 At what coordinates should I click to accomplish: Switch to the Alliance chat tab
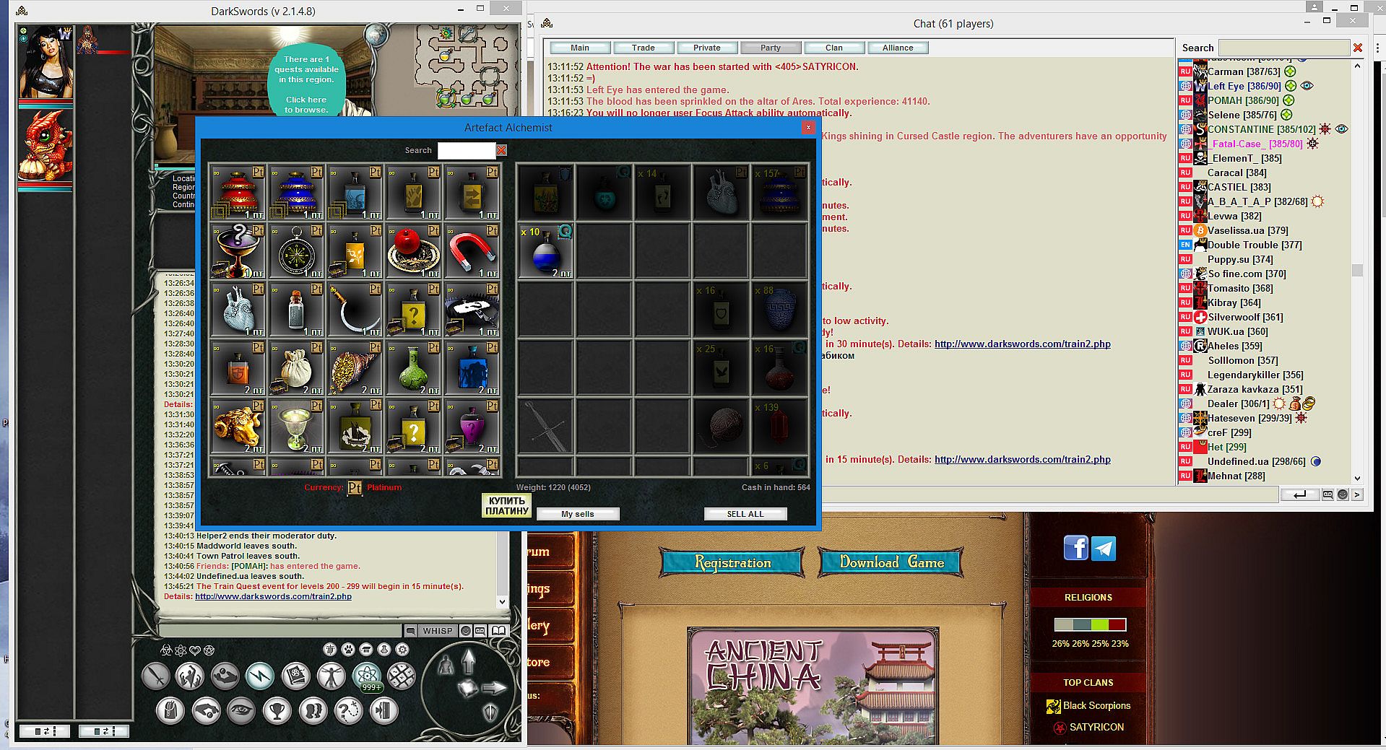[x=898, y=48]
